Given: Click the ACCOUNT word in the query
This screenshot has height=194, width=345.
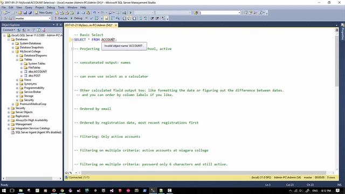Looking at the screenshot, I should pyautogui.click(x=108, y=39).
